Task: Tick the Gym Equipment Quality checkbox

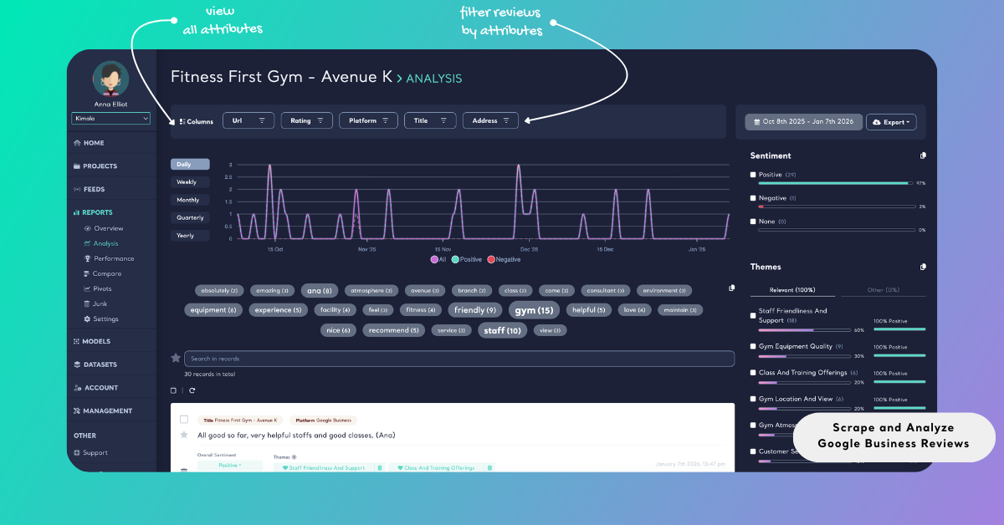Action: coord(753,346)
